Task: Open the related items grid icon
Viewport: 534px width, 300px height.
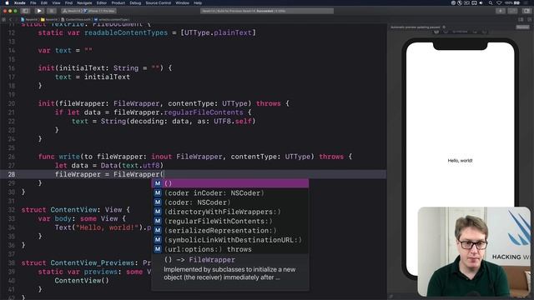Action: point(3,20)
